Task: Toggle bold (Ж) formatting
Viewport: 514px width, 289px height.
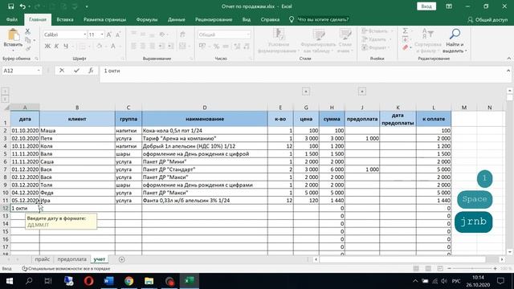Action: (47, 47)
